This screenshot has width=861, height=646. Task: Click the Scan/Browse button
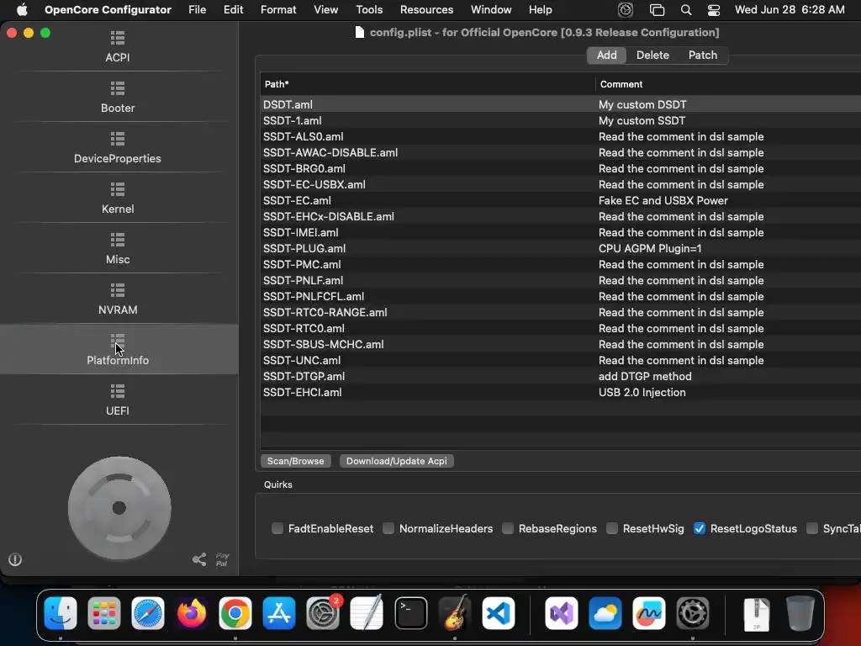tap(295, 461)
